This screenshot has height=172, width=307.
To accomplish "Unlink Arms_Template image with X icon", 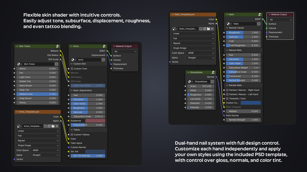I will pyautogui.click(x=57, y=126).
